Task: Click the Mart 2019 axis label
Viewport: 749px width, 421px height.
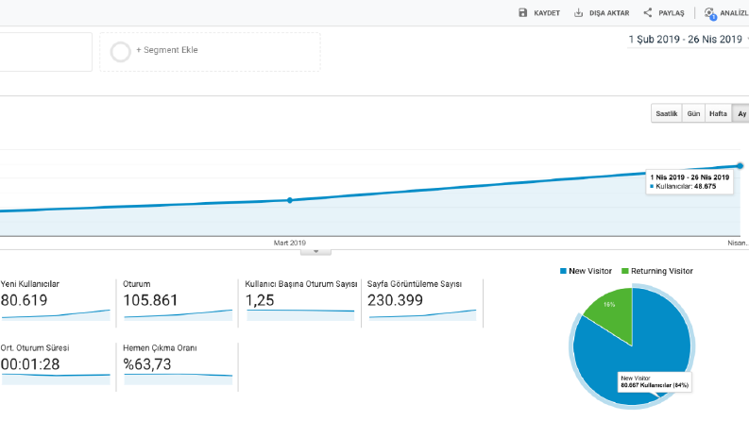Action: coord(289,243)
